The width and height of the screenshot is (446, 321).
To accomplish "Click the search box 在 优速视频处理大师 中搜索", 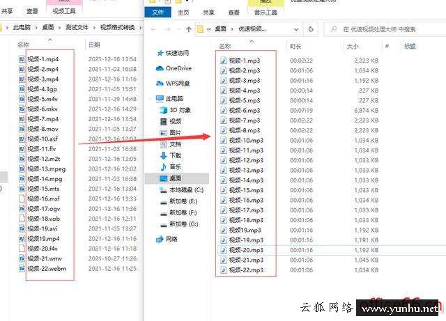I will [x=385, y=29].
